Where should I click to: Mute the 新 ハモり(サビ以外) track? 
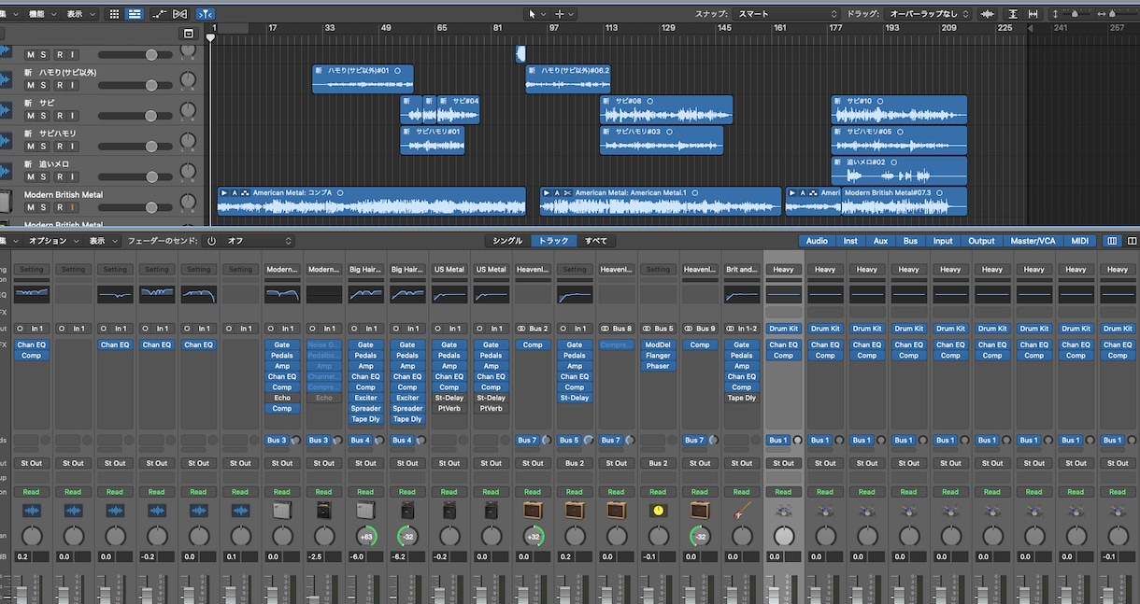[x=30, y=85]
